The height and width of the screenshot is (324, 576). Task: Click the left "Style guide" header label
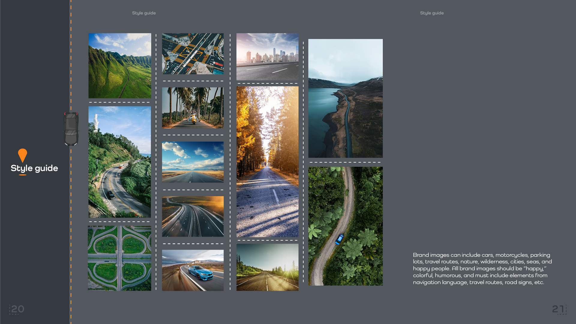pyautogui.click(x=144, y=13)
